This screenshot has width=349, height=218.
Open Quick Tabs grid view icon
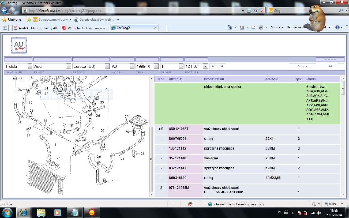[5, 28]
